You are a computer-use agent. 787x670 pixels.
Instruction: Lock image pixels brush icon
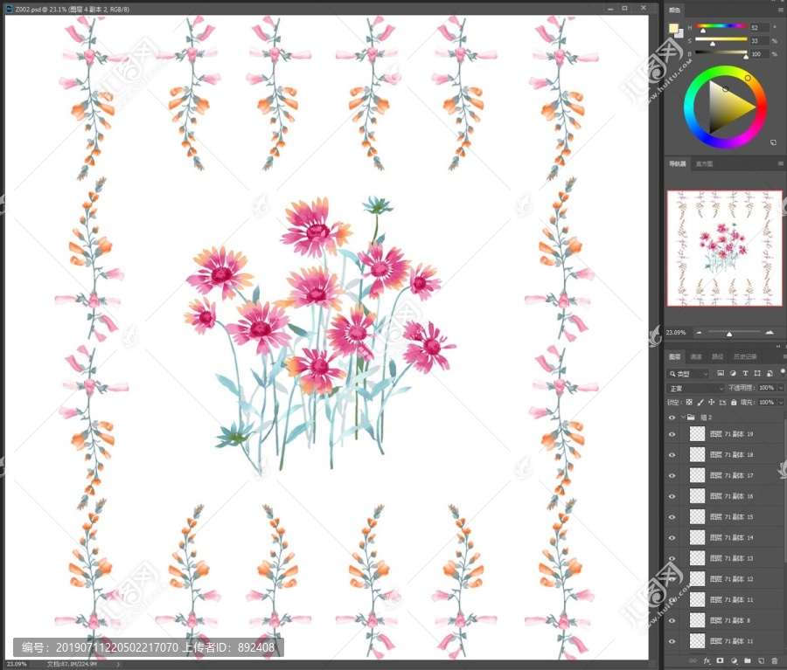coord(700,402)
